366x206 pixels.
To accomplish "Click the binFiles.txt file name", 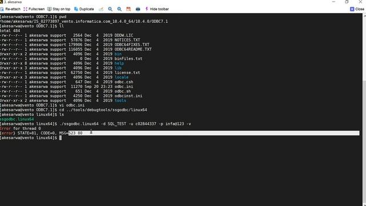I will coord(128,58).
